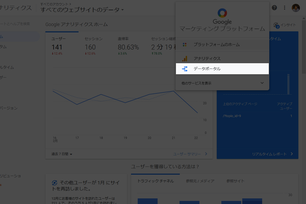Open the 過去 7 日間 date range dropdown
Image resolution: width=306 pixels, height=204 pixels.
(62, 154)
